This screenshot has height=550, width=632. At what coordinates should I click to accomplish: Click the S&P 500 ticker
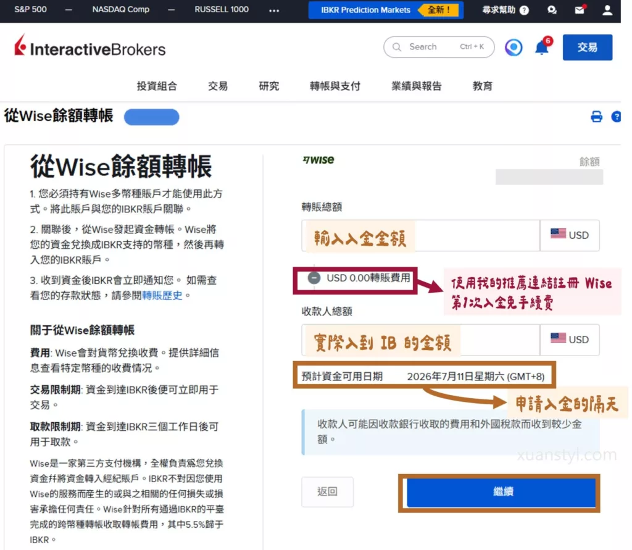click(x=31, y=9)
